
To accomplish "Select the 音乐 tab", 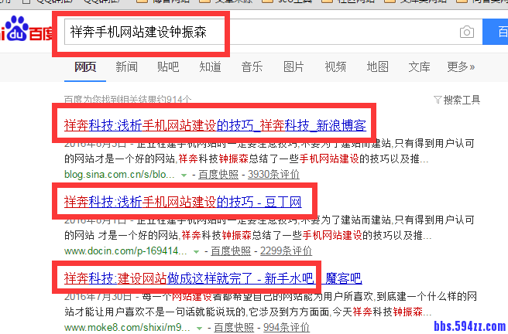I will (x=252, y=66).
